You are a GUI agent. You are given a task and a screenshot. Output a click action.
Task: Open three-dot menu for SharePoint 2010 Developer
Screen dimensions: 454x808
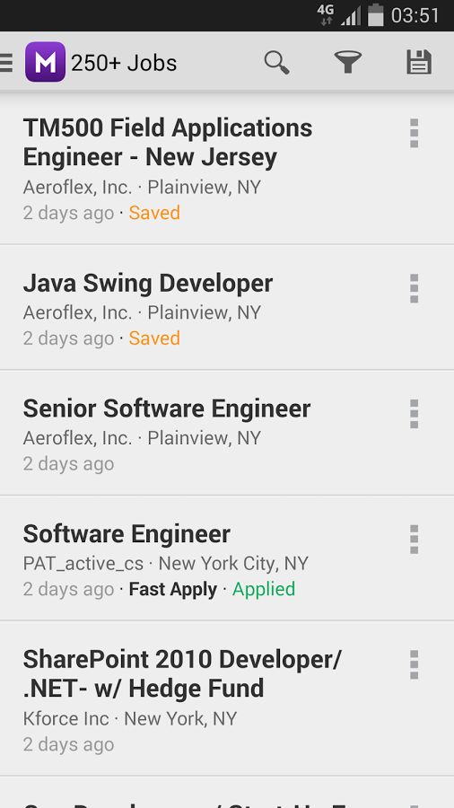click(415, 664)
